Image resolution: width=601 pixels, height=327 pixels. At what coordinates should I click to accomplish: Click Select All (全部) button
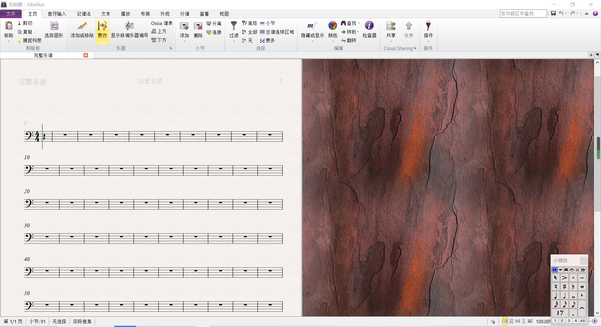249,32
